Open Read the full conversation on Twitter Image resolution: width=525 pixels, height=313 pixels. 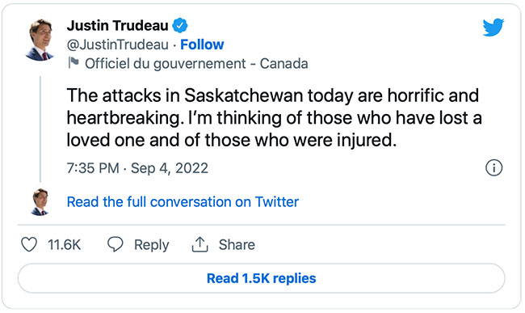click(183, 201)
